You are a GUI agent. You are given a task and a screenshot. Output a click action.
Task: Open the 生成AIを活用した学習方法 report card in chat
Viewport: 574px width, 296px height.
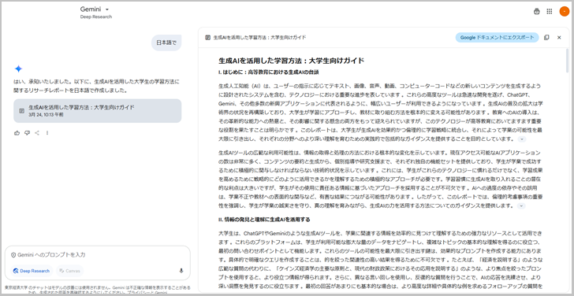tap(98, 111)
